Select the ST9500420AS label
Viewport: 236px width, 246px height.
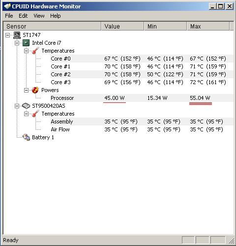click(49, 106)
